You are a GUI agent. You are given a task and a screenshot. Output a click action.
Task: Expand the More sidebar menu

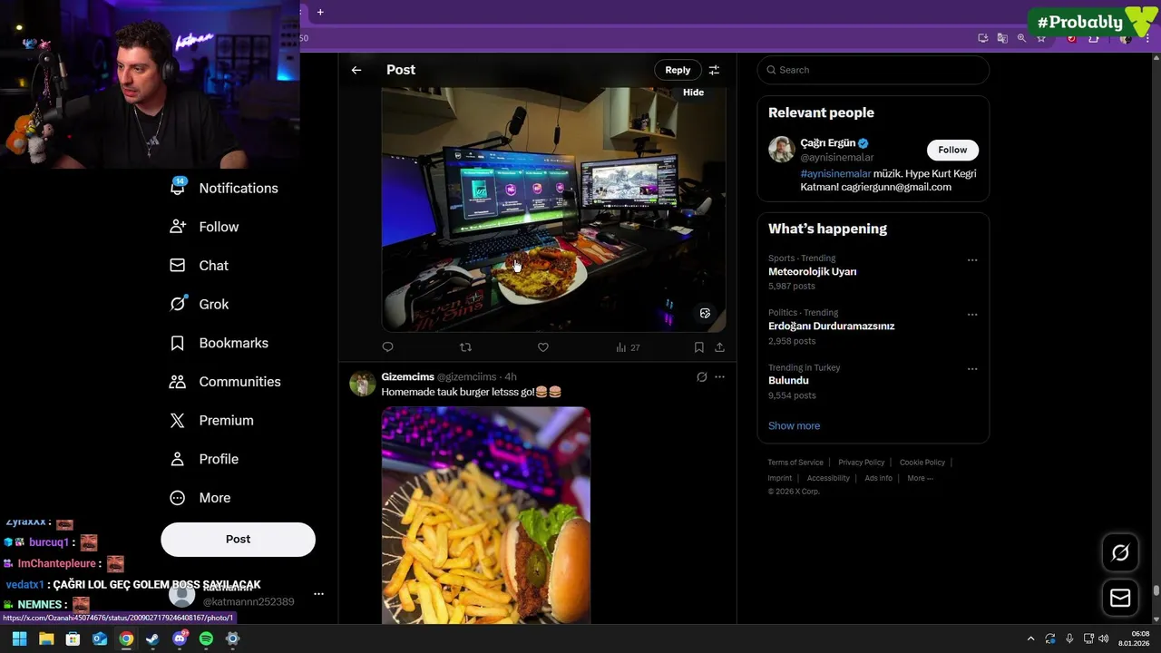201,498
